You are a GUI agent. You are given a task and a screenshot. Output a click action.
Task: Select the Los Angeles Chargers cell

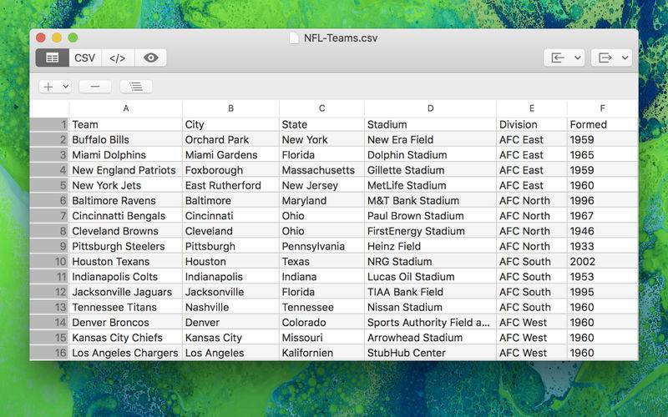126,353
